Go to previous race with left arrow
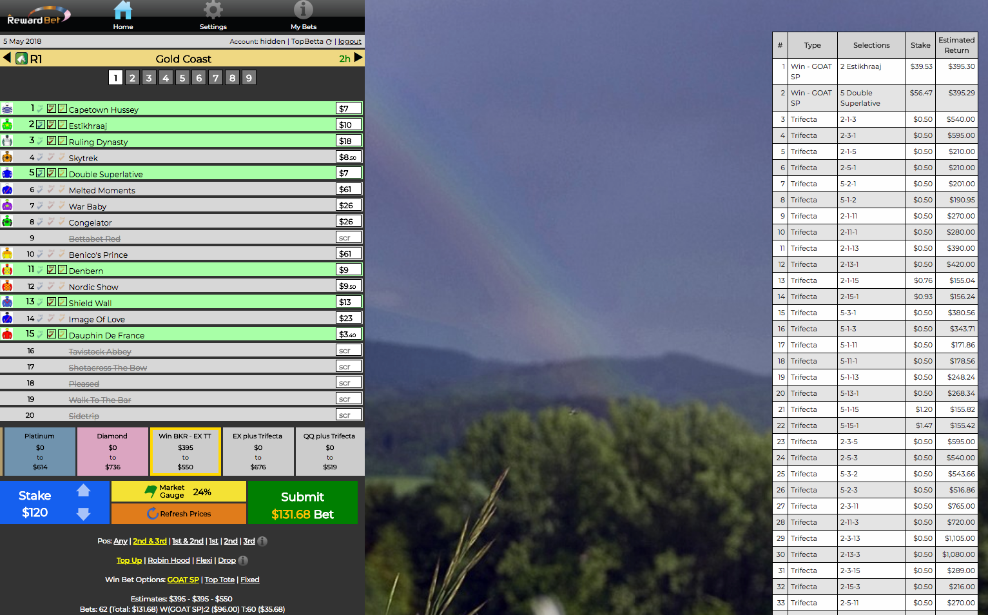This screenshot has width=988, height=615. (6, 58)
